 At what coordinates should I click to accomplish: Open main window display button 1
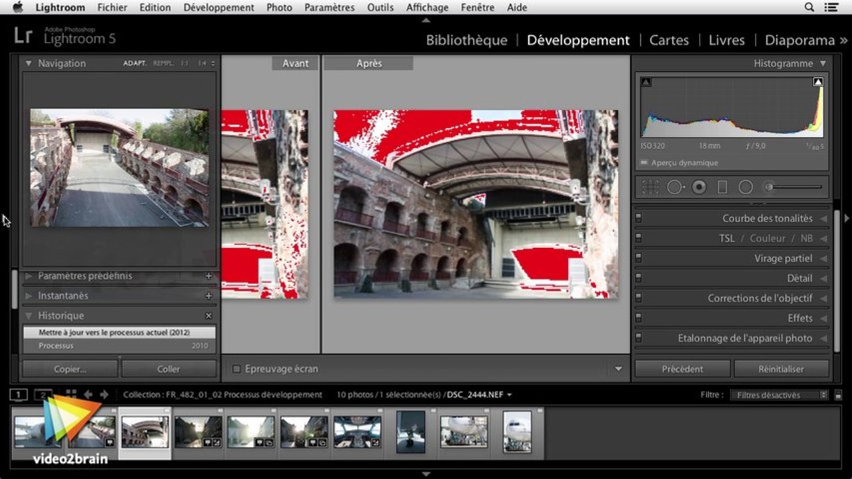[x=18, y=395]
